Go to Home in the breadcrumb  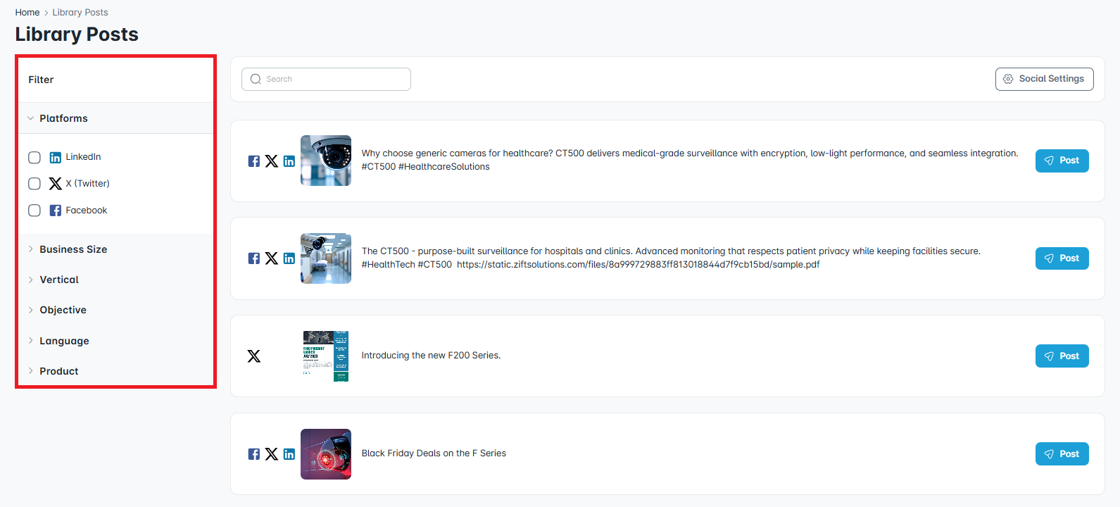pyautogui.click(x=27, y=13)
